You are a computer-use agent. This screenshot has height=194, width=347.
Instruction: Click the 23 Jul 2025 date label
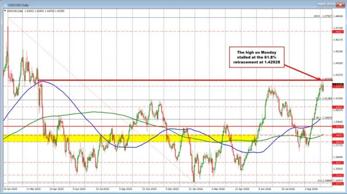[103, 189]
